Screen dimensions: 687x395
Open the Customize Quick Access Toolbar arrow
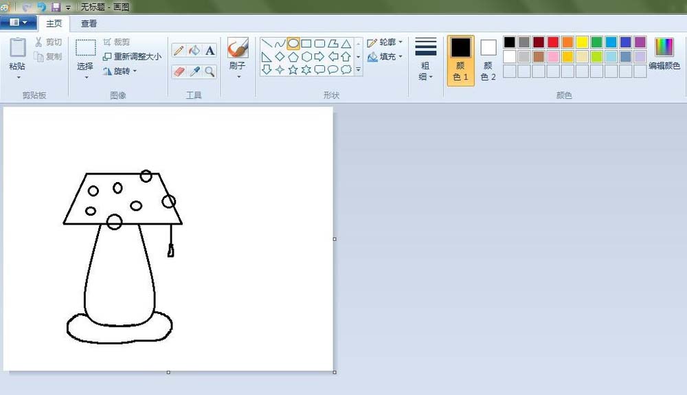pyautogui.click(x=68, y=8)
